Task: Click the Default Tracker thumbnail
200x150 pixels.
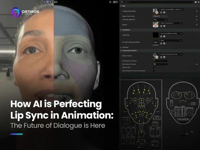Action: coord(156,56)
